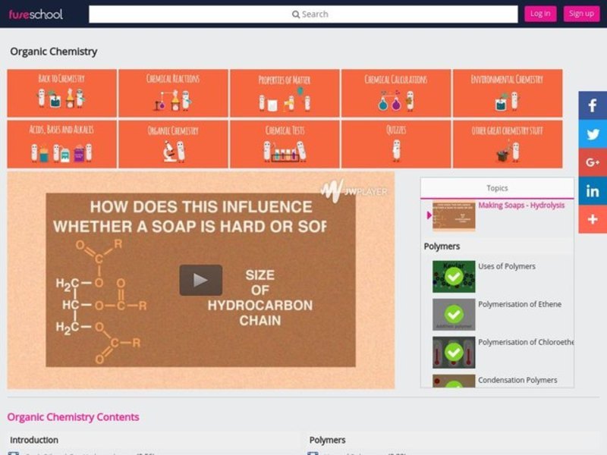Click the Log in button
Screen dimensions: 607x455
tap(540, 14)
